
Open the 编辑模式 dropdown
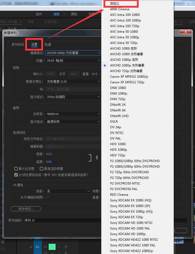73,53
